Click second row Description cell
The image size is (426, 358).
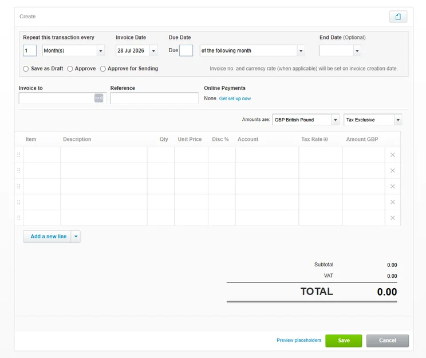(104, 171)
